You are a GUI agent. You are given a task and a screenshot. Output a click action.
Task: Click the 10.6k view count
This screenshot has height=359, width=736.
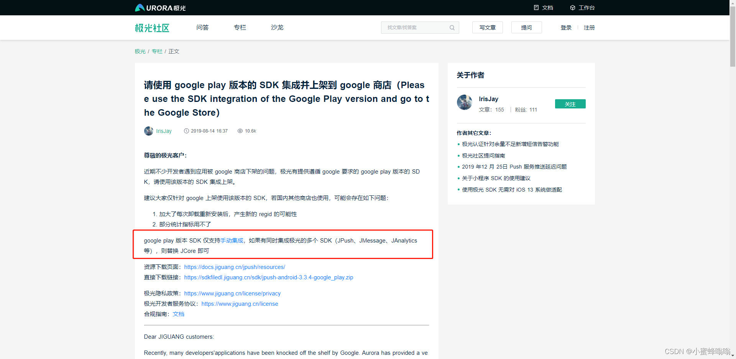tap(250, 131)
